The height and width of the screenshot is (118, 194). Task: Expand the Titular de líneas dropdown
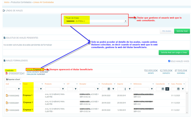click(x=126, y=21)
